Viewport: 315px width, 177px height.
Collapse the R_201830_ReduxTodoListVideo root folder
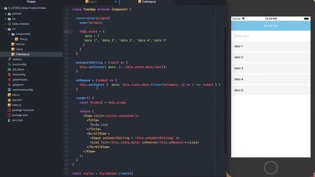[2, 8]
